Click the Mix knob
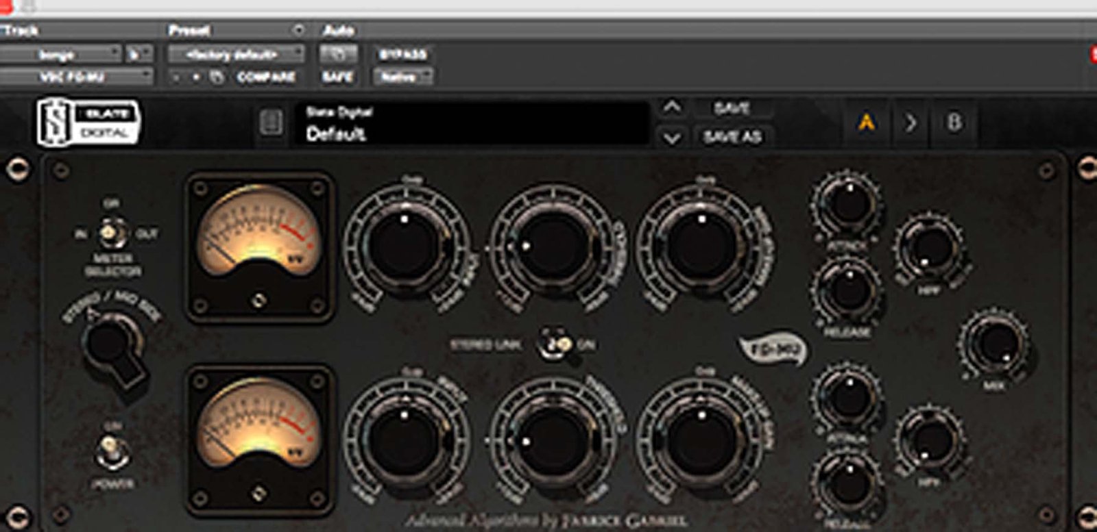The image size is (1097, 532). pos(996,344)
